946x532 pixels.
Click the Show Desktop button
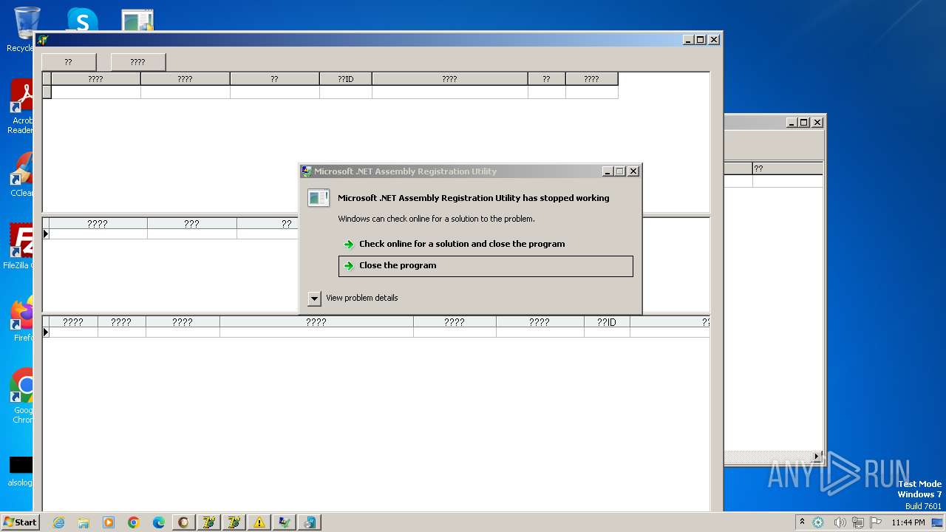[939, 522]
